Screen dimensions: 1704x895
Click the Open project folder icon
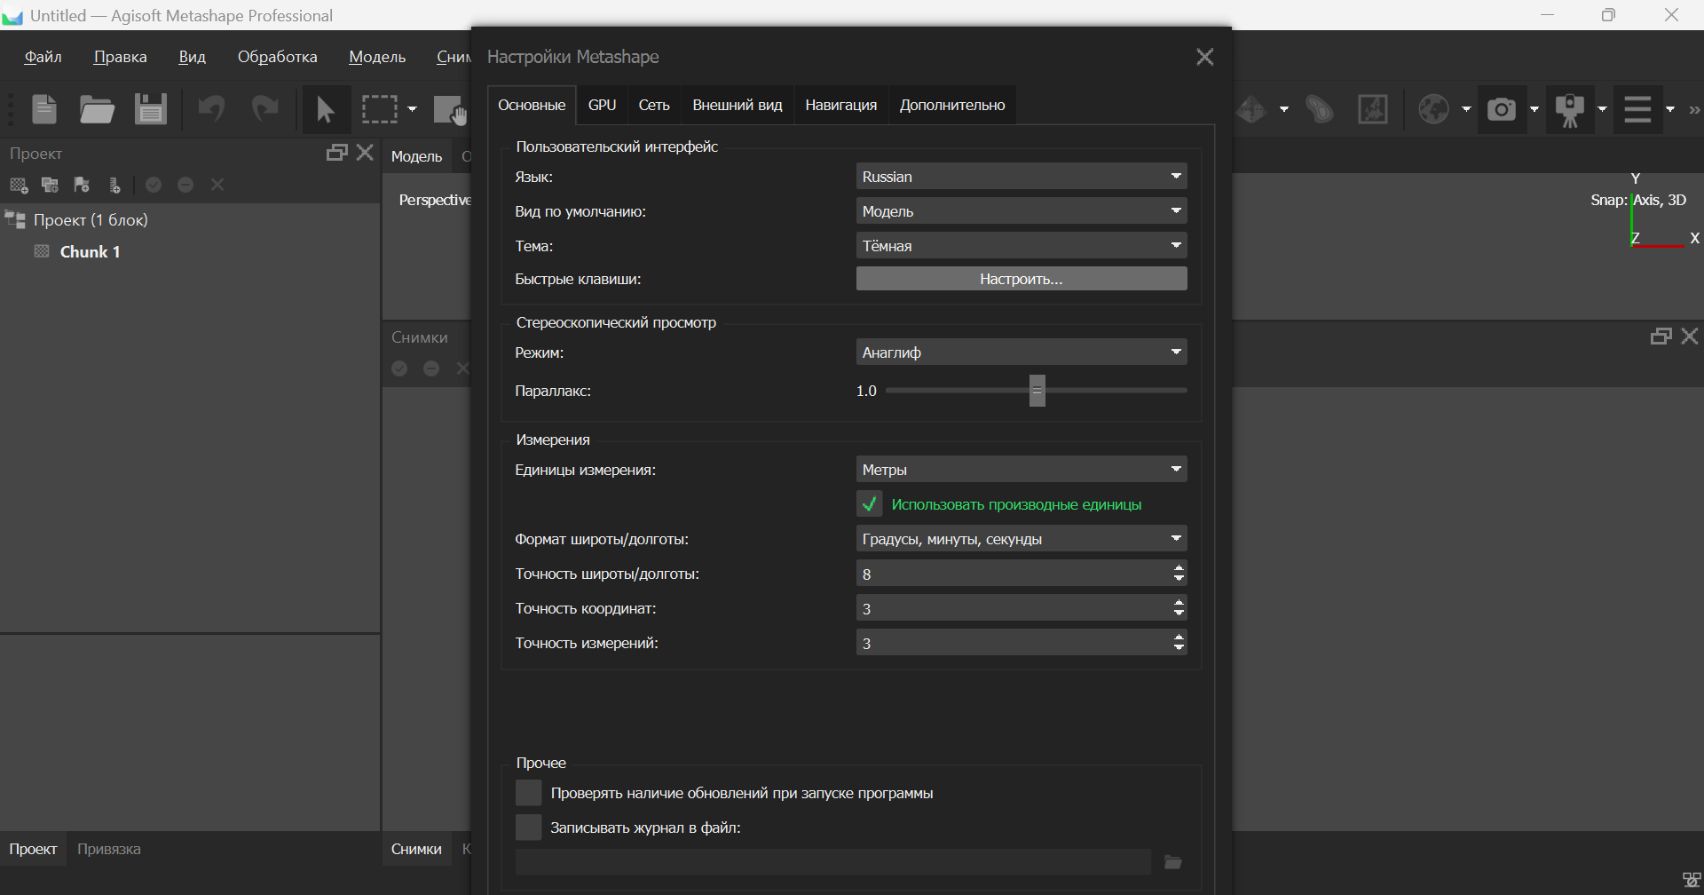97,109
